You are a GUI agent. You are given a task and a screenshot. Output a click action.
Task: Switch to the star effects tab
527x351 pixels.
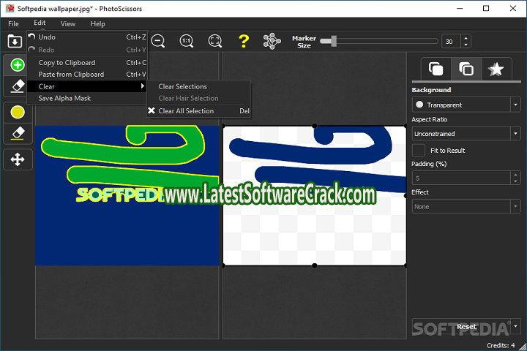tap(496, 69)
